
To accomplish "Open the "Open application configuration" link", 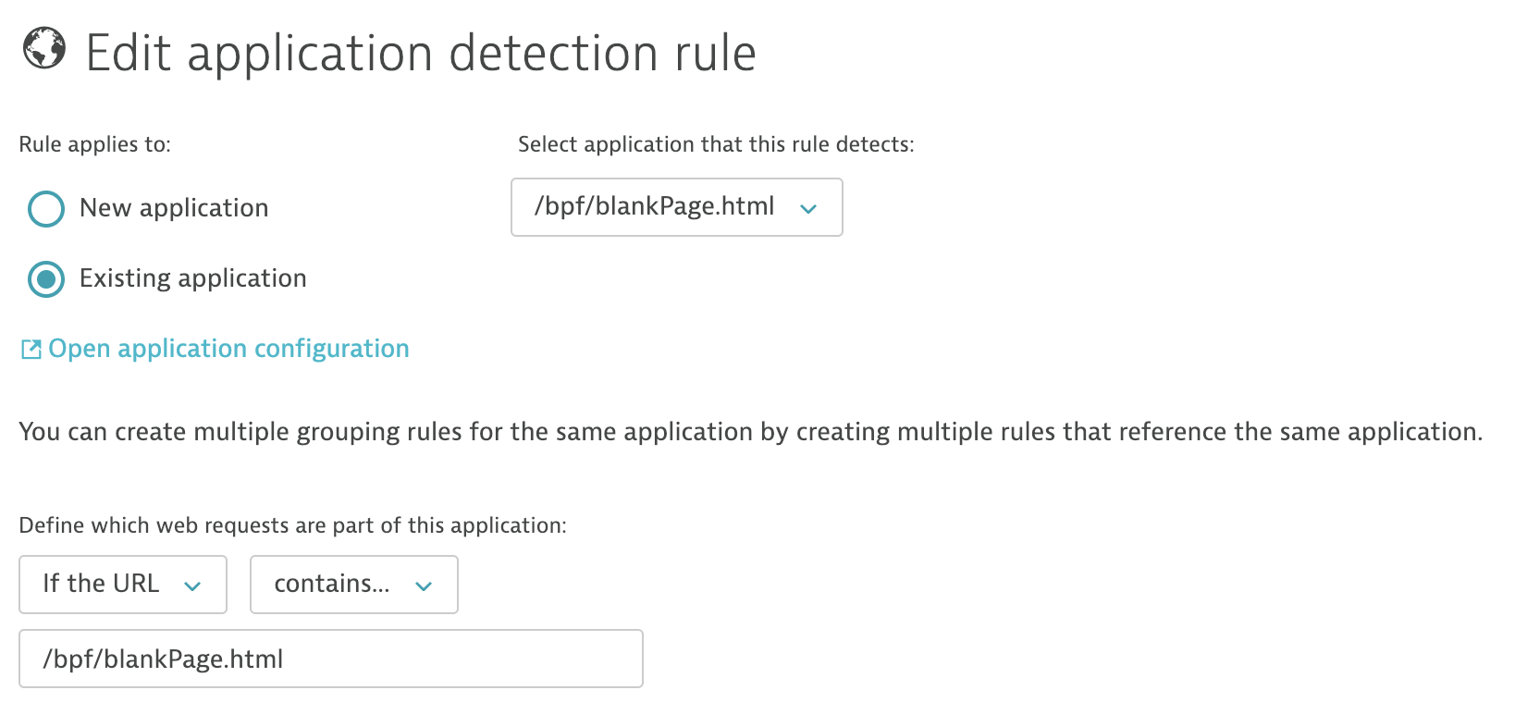I will click(228, 349).
